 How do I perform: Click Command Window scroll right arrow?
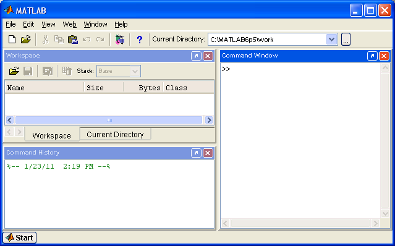[x=375, y=223]
